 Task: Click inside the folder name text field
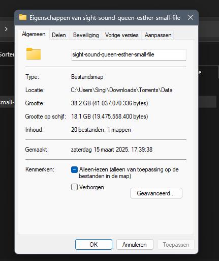pyautogui.click(x=129, y=55)
